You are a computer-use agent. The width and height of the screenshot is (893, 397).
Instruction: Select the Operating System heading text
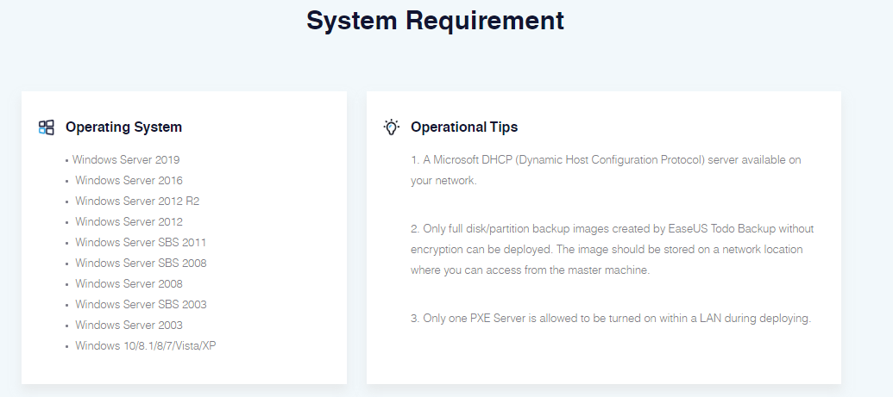pos(123,127)
